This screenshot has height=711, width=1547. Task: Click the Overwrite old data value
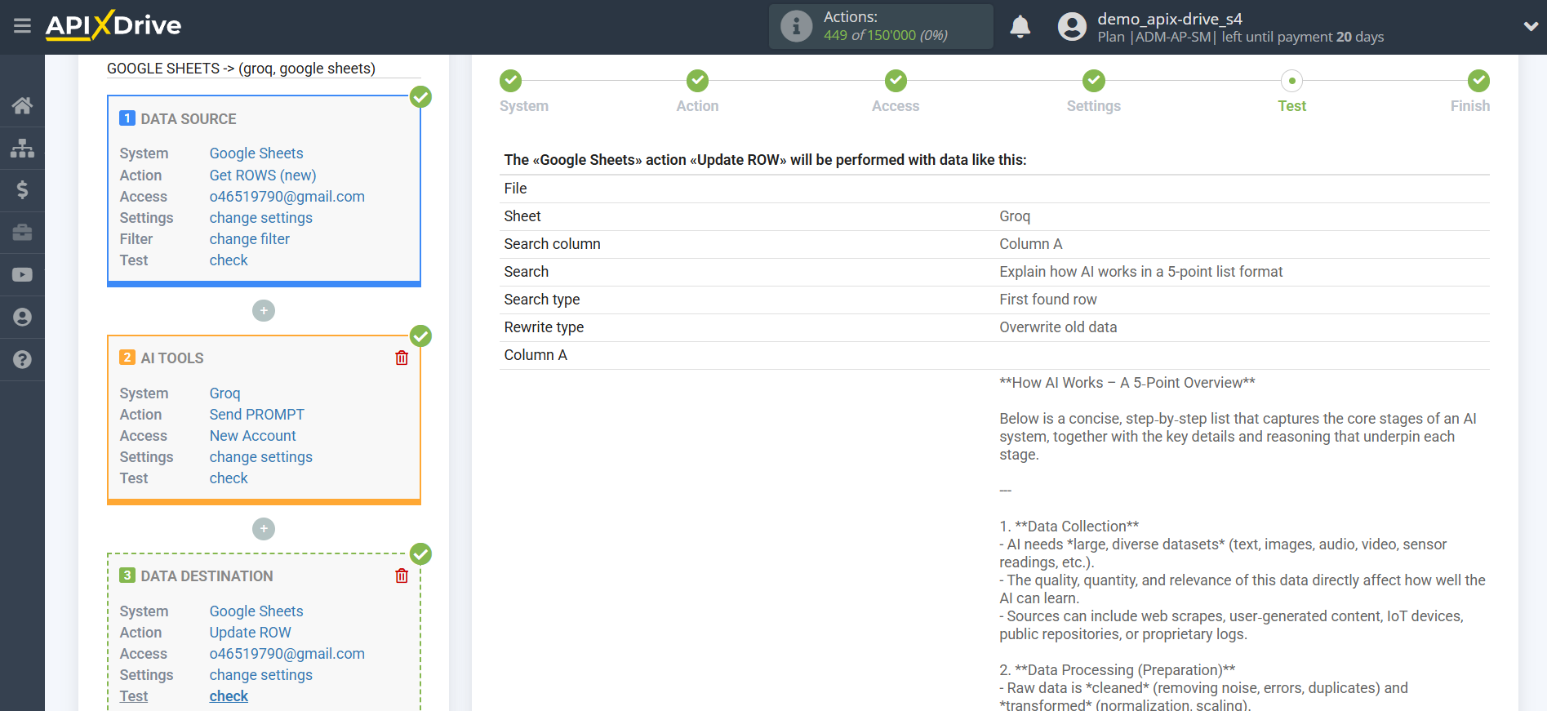(x=1058, y=327)
